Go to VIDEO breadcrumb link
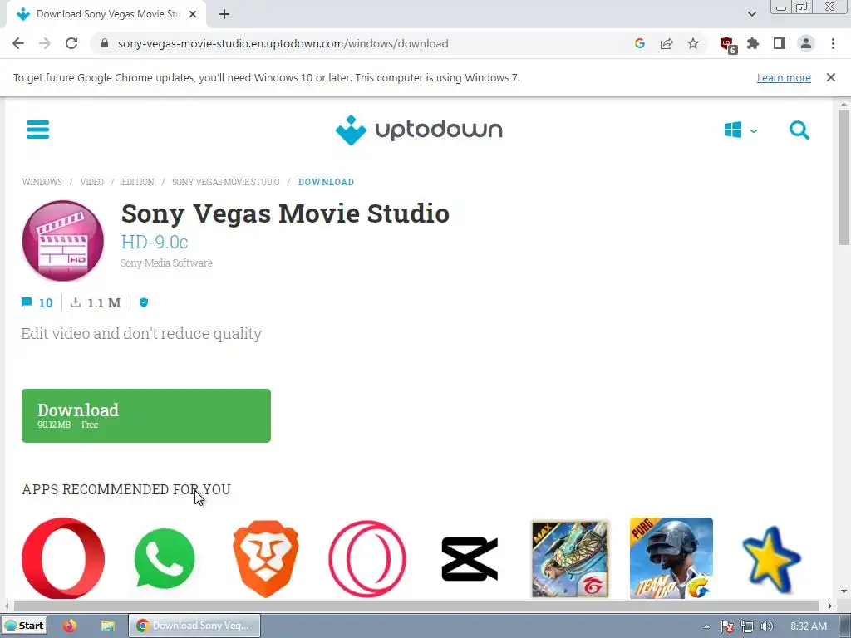This screenshot has width=851, height=638. (x=91, y=182)
